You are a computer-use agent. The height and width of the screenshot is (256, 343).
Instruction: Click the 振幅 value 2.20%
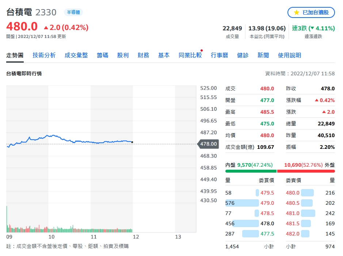tap(327, 147)
